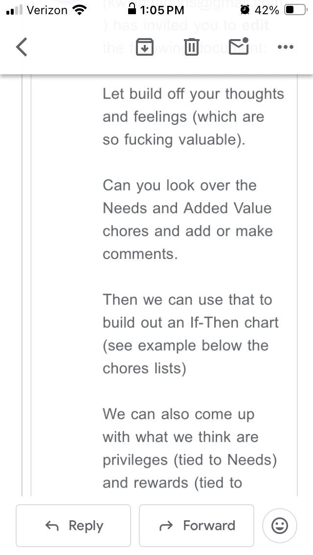Viewport: 313px width, 555px height.
Task: Tap the Forward button
Action: 197,526
